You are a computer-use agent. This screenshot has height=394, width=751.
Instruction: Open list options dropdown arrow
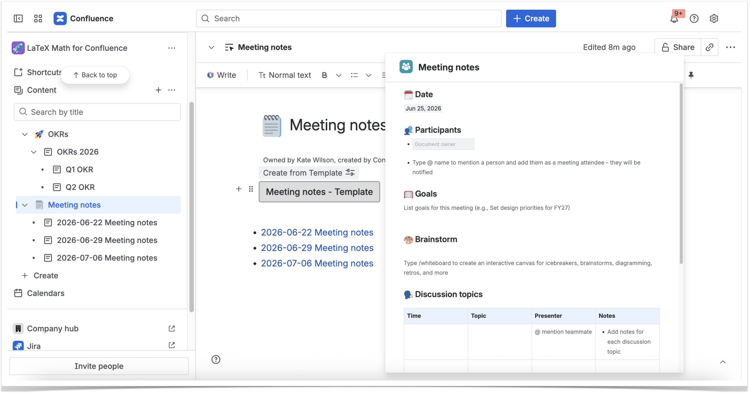[x=368, y=75]
